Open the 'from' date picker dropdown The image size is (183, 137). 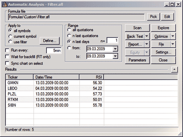(115, 49)
